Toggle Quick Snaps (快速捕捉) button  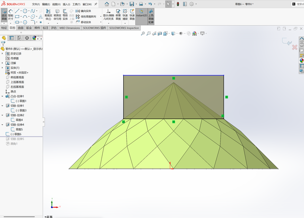point(125,15)
